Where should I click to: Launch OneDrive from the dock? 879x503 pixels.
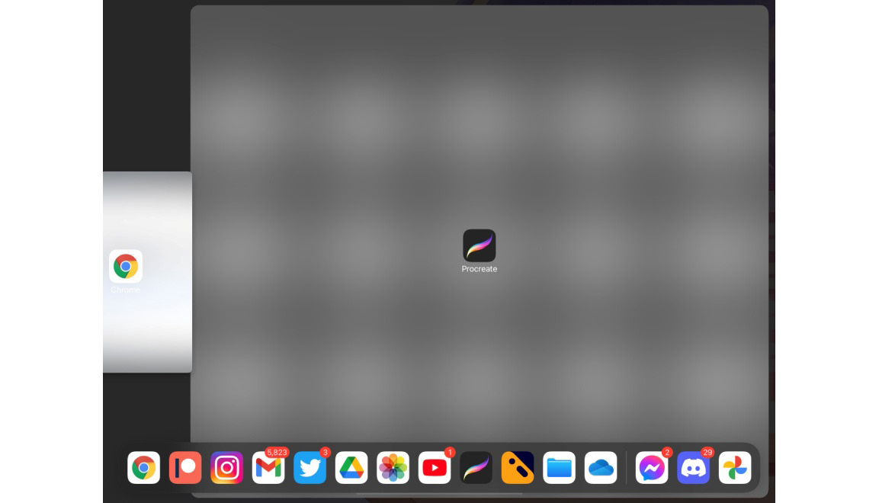point(601,467)
